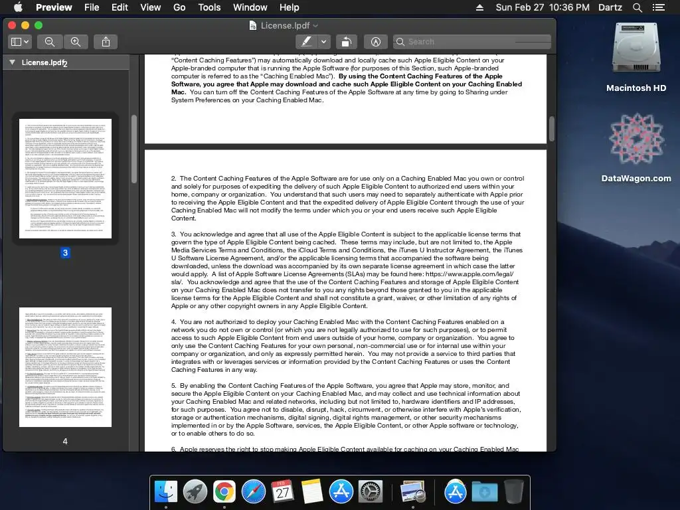Image resolution: width=680 pixels, height=510 pixels.
Task: Open the Go menu
Action: click(179, 7)
